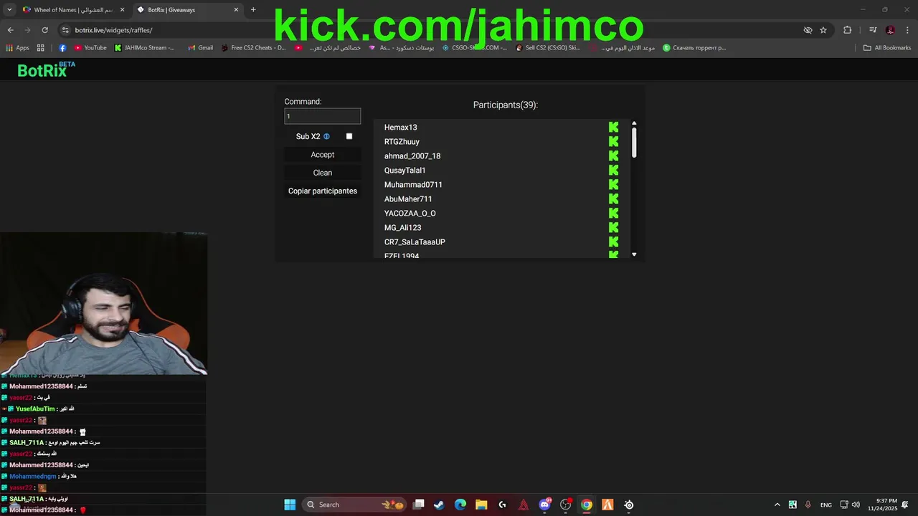918x516 pixels.
Task: Click the Kick icon beside ahmad_2007_18
Action: [613, 156]
